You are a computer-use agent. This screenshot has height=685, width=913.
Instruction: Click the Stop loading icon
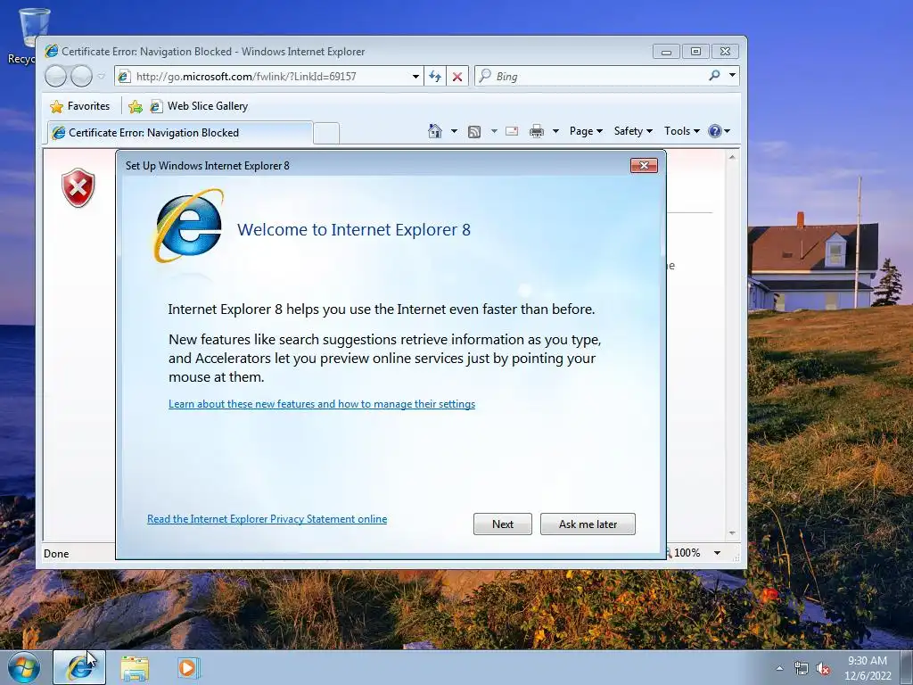[x=457, y=77]
